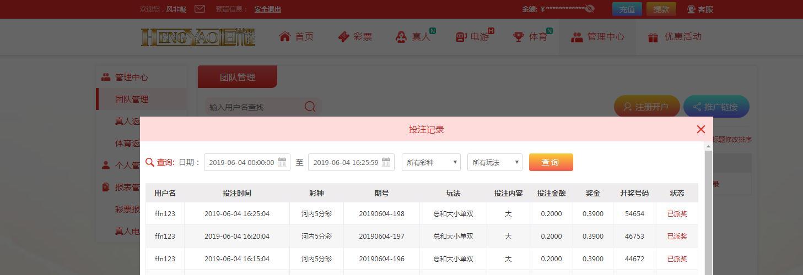Click the HengYao logo

click(198, 37)
